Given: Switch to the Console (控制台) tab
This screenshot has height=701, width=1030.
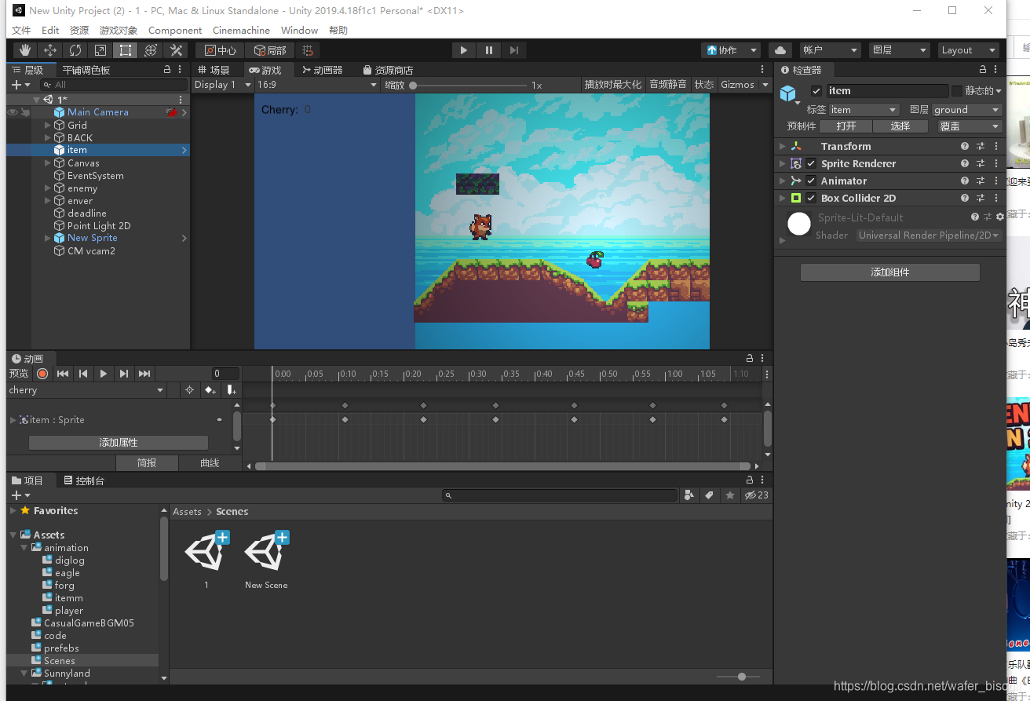Looking at the screenshot, I should (x=84, y=480).
